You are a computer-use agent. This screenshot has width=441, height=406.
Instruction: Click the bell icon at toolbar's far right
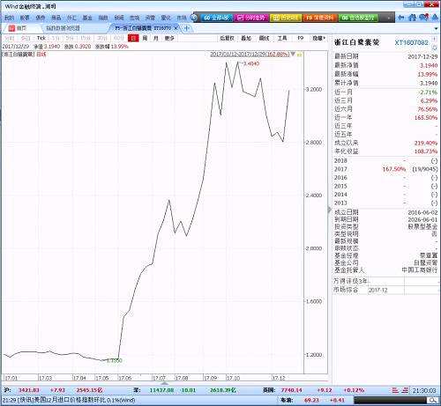pyautogui.click(x=435, y=18)
